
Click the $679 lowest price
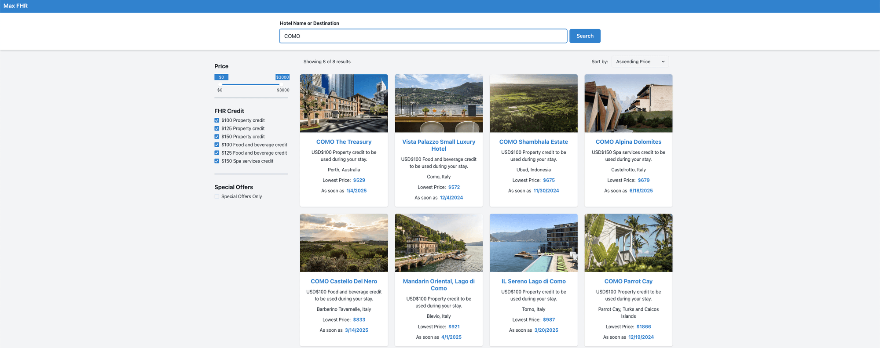click(x=644, y=180)
